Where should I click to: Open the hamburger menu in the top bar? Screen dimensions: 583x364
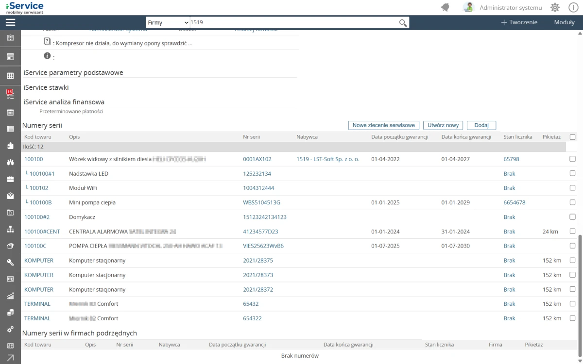tap(10, 22)
